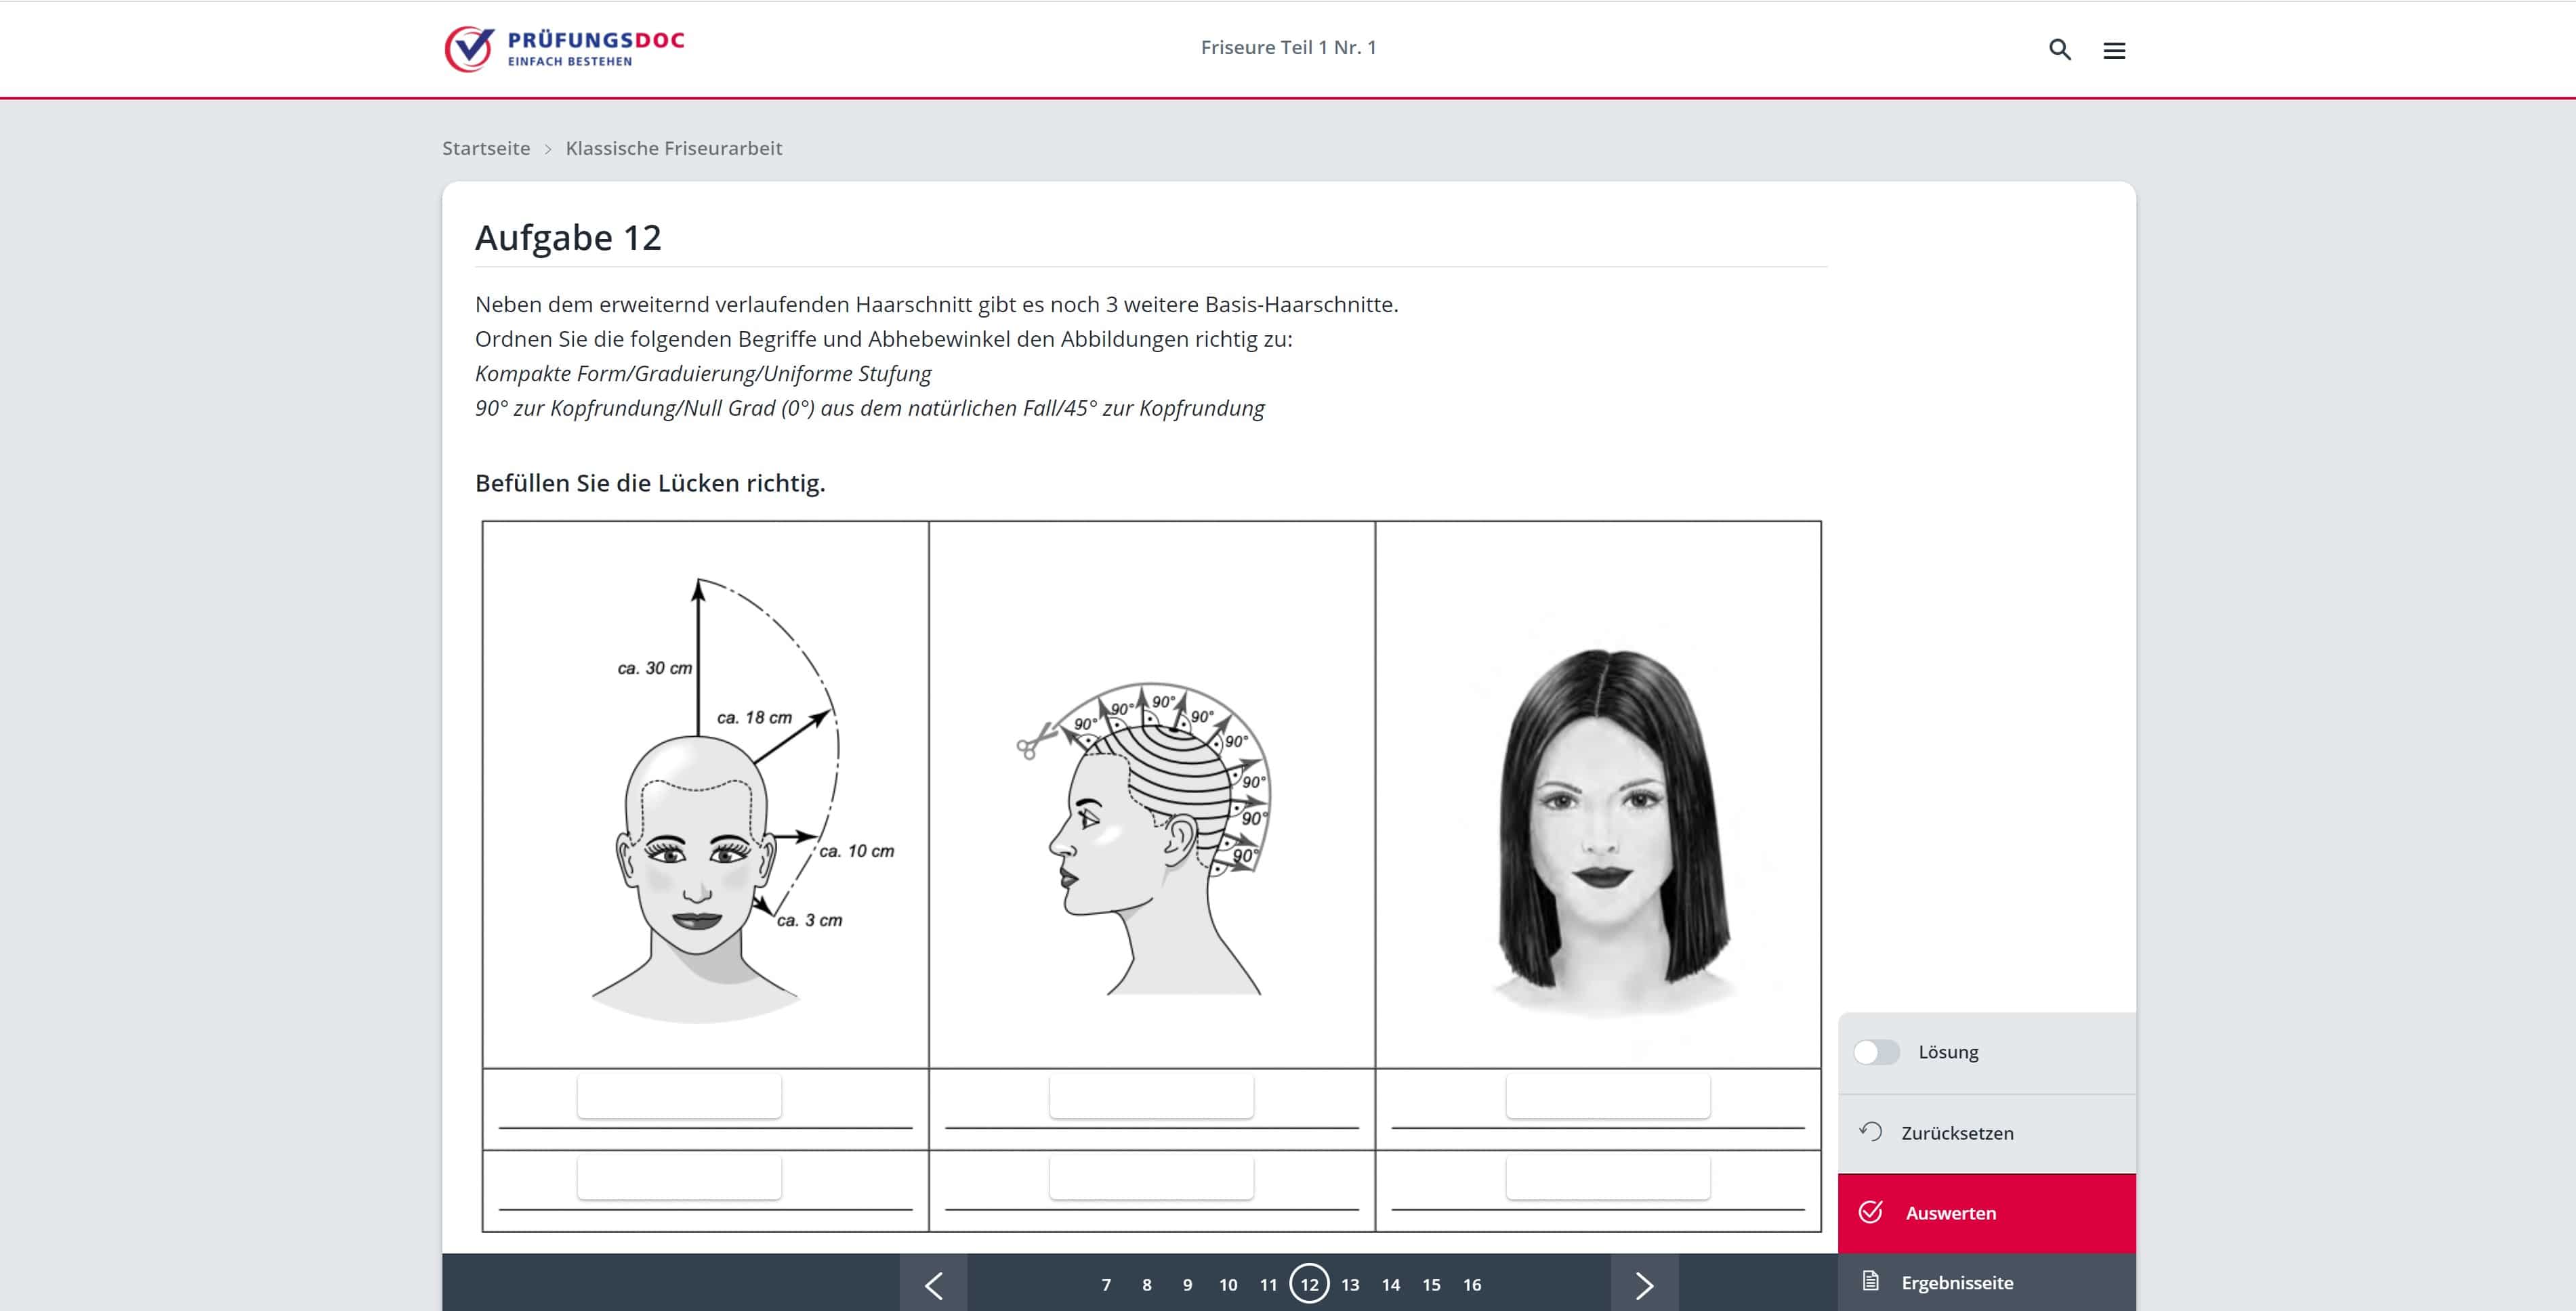Click the PrüfungsDoc logo
This screenshot has width=2576, height=1311.
click(x=564, y=49)
